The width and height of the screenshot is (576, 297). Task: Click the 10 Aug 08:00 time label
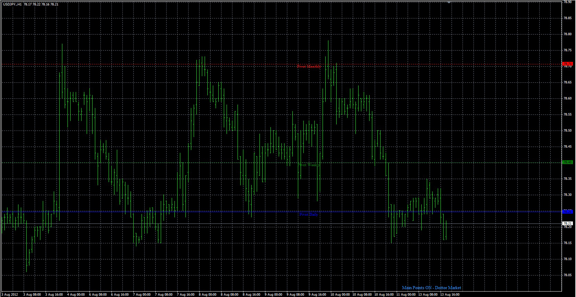(362, 295)
